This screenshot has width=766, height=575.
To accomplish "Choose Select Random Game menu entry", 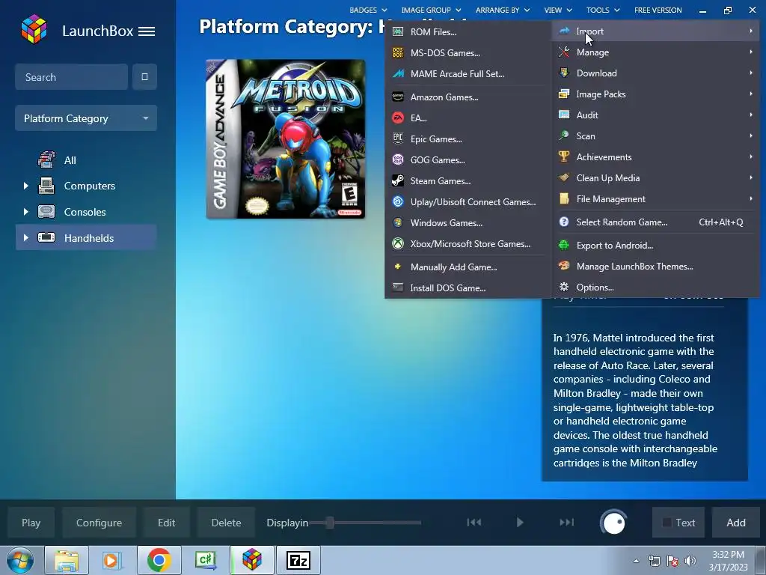I will [655, 222].
